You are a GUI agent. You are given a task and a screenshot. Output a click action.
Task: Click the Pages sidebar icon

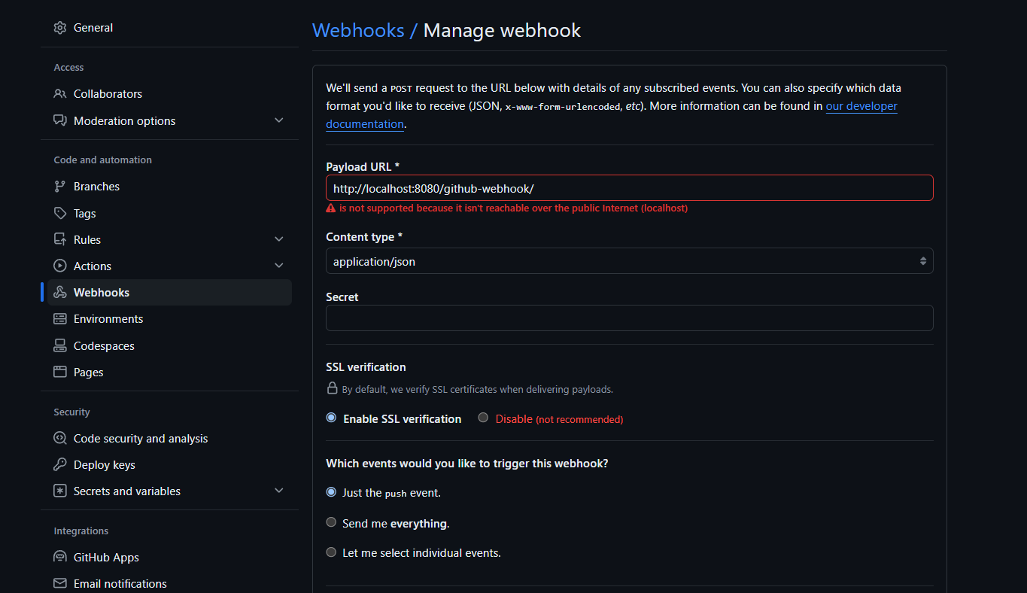[59, 372]
